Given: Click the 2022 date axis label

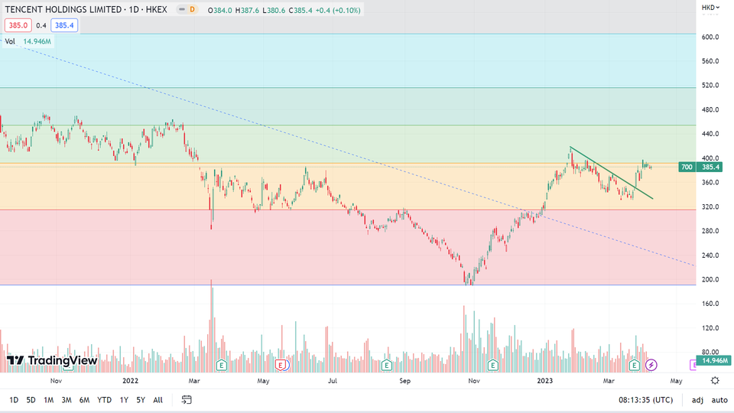Looking at the screenshot, I should coord(130,381).
